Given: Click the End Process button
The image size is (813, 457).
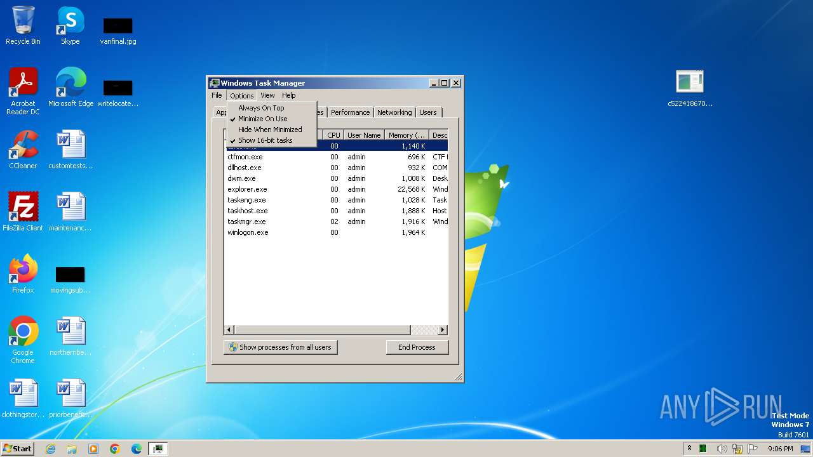Looking at the screenshot, I should pyautogui.click(x=417, y=347).
